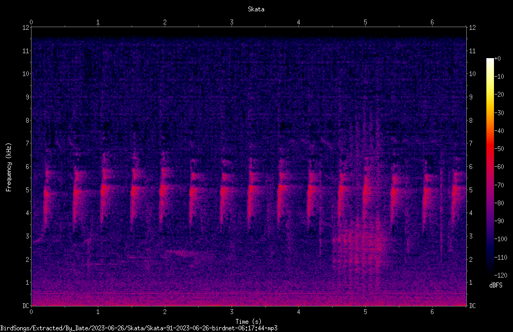513x332 pixels.
Task: Click the '-110' color bar label
Action: (x=501, y=258)
